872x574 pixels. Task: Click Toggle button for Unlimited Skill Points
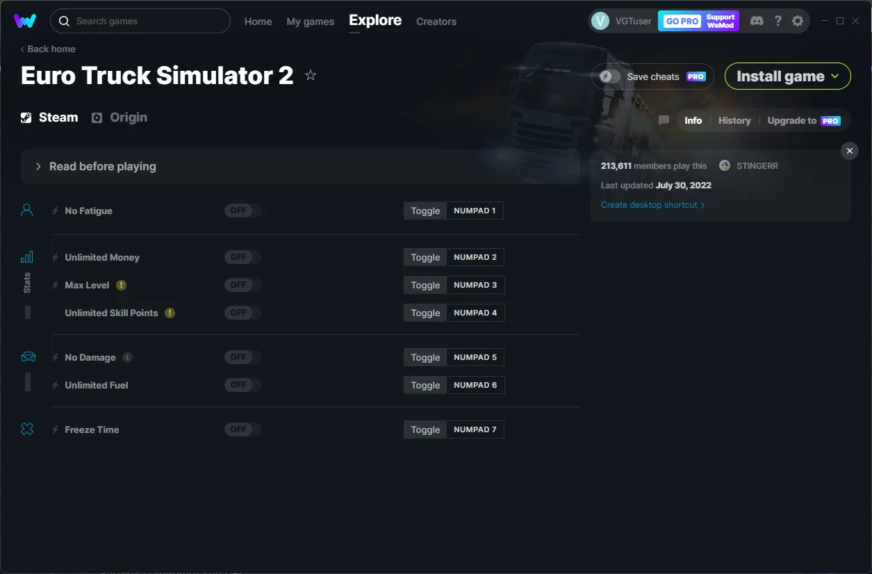pos(425,313)
